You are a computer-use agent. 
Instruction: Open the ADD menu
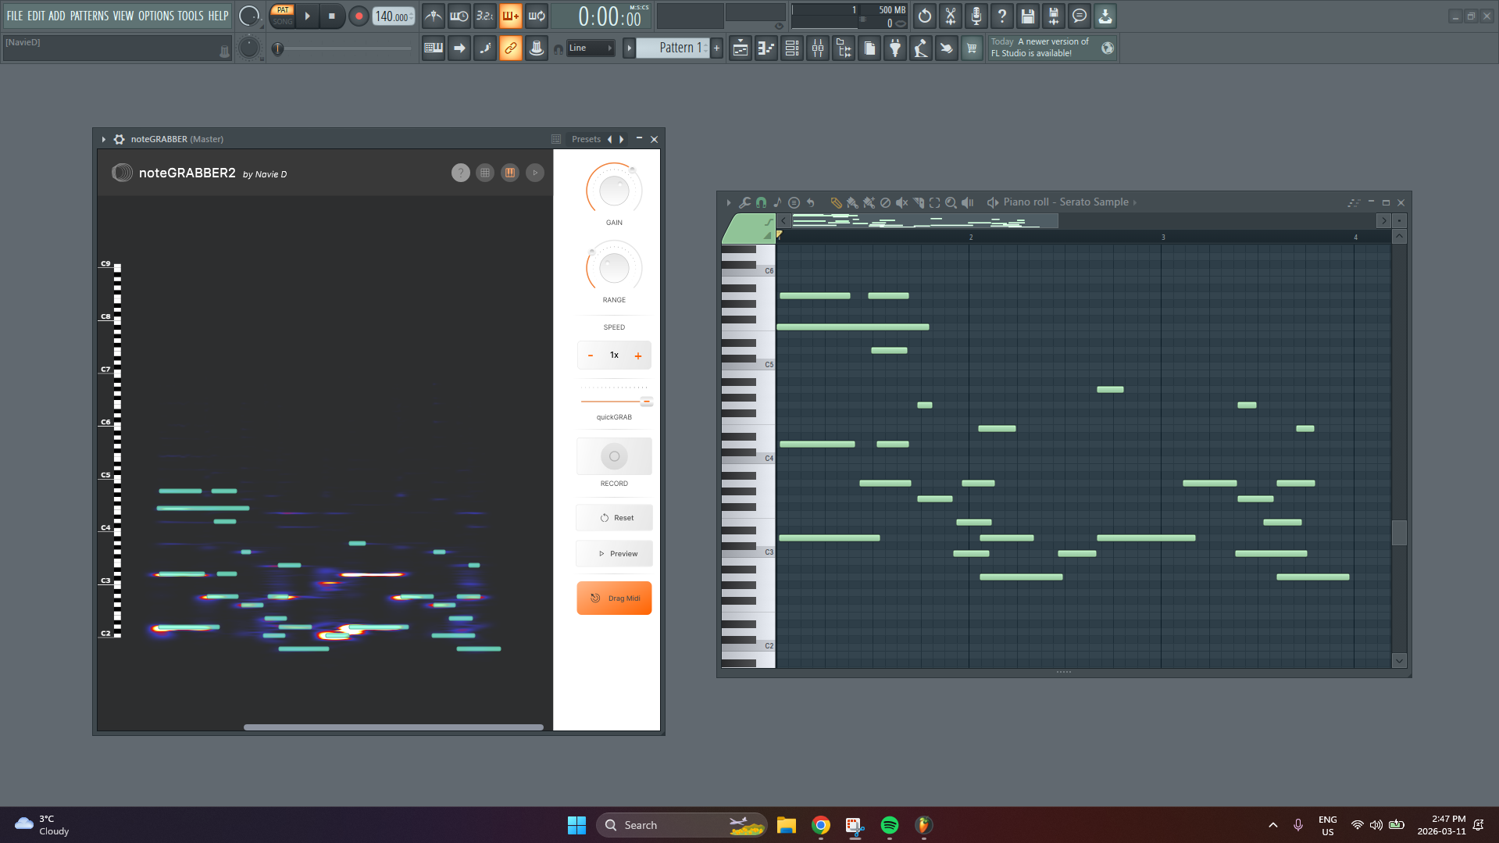coord(57,16)
